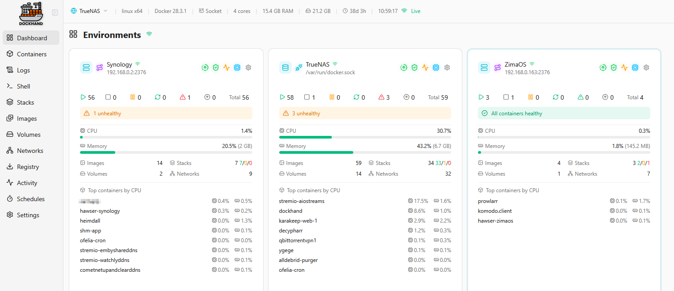This screenshot has height=291, width=674.
Task: Open settings gear on Synology card
Action: coord(248,67)
